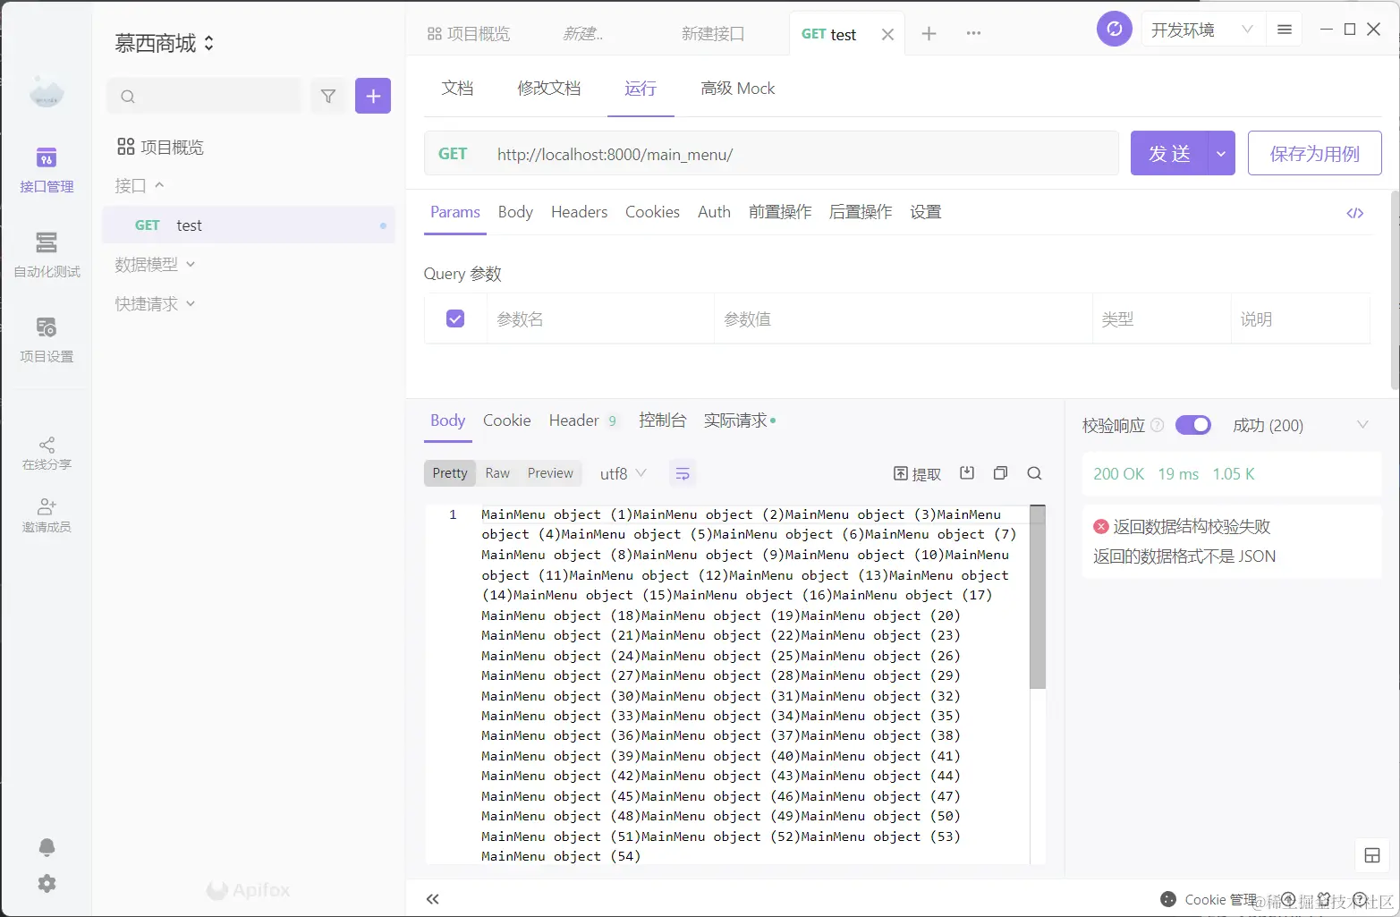Image resolution: width=1400 pixels, height=917 pixels.
Task: Click the 200 OK status text
Action: (x=1118, y=474)
